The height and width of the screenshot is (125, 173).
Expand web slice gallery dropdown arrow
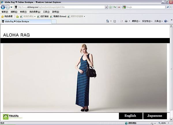coord(84,16)
